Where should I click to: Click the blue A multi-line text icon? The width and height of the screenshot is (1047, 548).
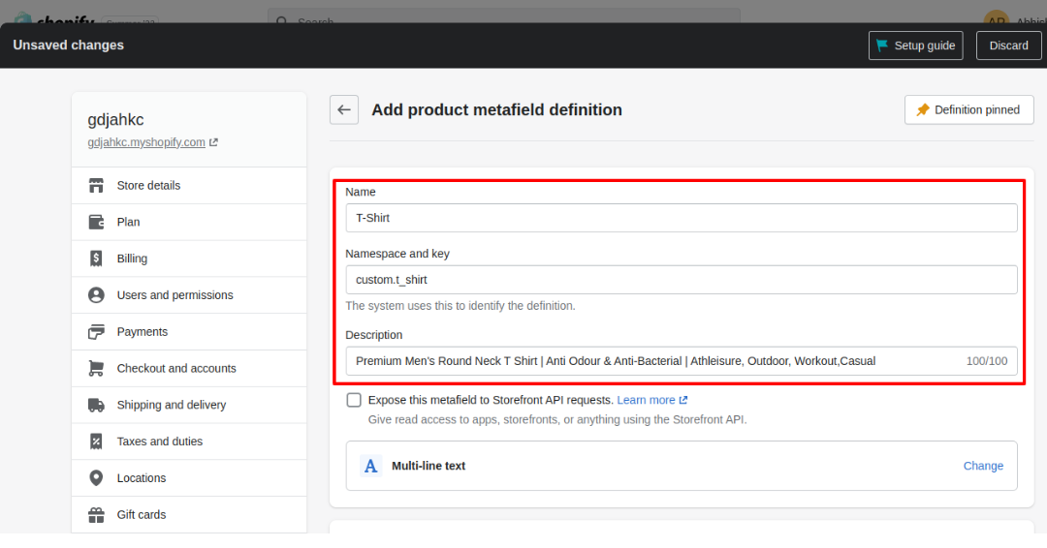tap(370, 466)
